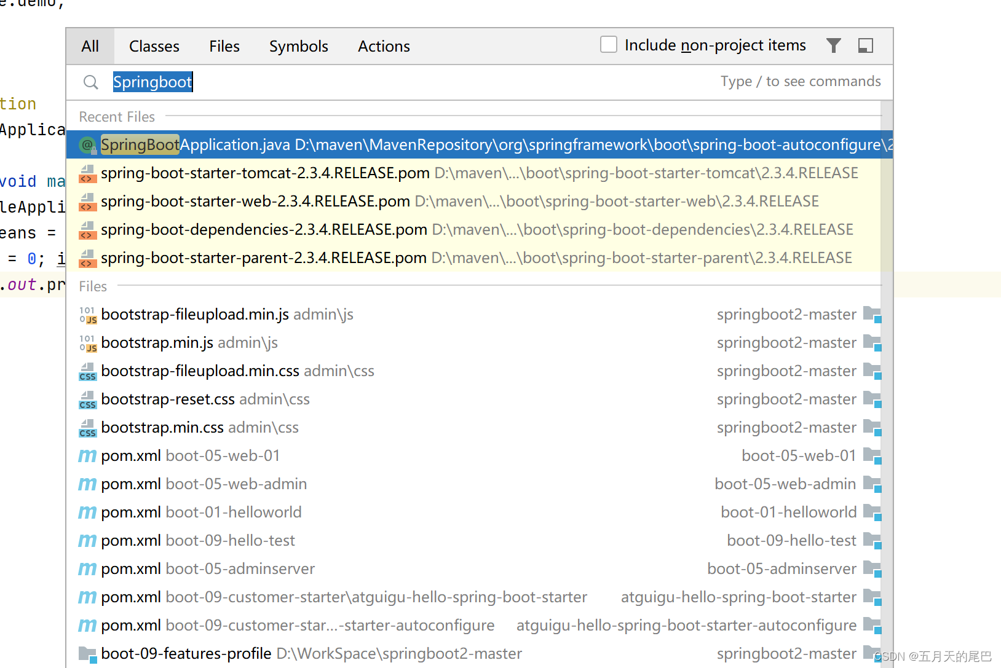The image size is (1001, 668).
Task: Open bootstrap-fileupload.min.js file
Action: coord(473,314)
